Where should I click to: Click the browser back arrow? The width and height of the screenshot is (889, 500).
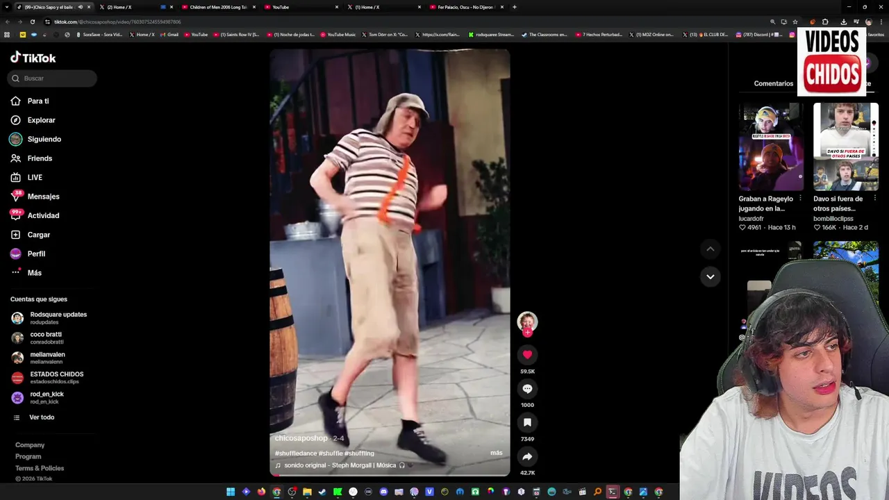coord(8,22)
